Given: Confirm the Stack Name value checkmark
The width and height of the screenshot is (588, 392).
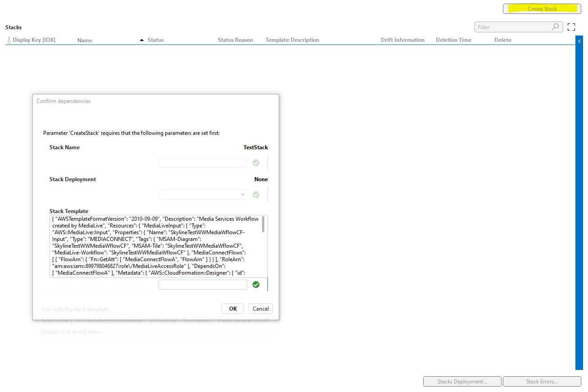Looking at the screenshot, I should [x=256, y=163].
